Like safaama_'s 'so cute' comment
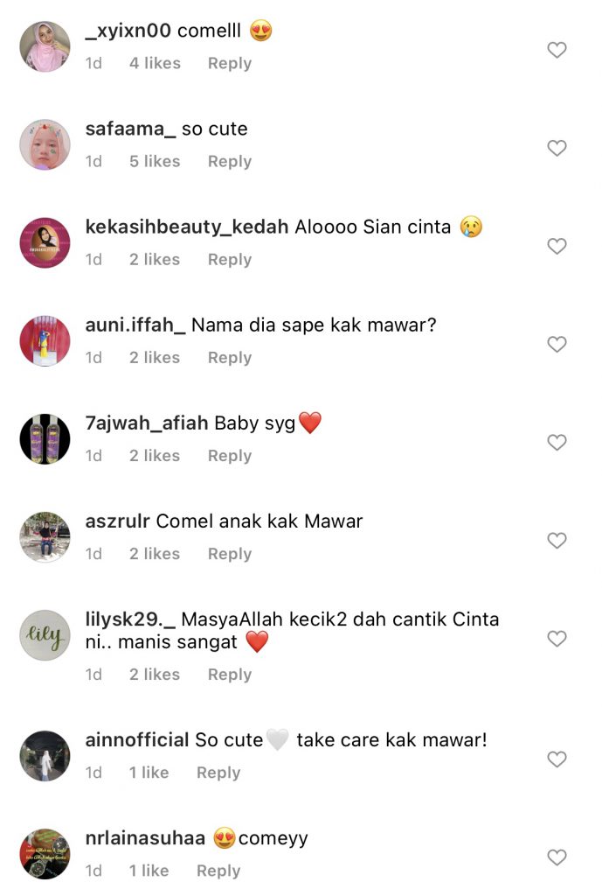This screenshot has width=602, height=896. coord(557,148)
